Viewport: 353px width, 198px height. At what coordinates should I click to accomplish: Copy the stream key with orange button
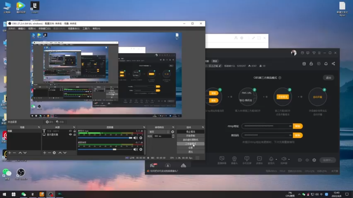point(297,135)
